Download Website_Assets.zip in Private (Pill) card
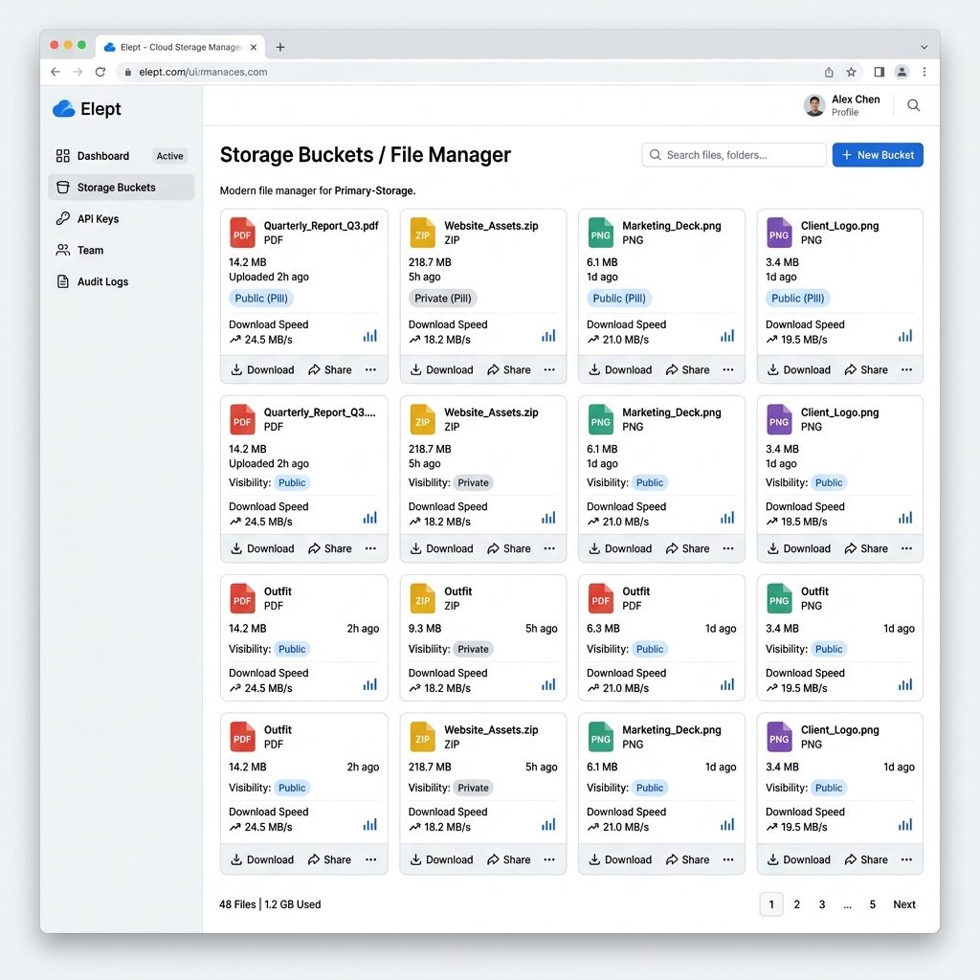The image size is (980, 980). click(442, 370)
